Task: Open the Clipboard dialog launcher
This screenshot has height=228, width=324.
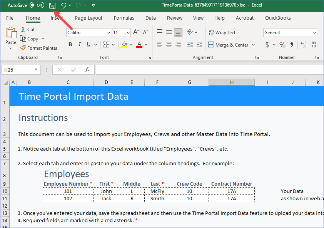Action: (60, 57)
